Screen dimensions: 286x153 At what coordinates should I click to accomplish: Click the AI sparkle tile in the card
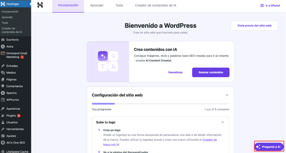(x=103, y=56)
